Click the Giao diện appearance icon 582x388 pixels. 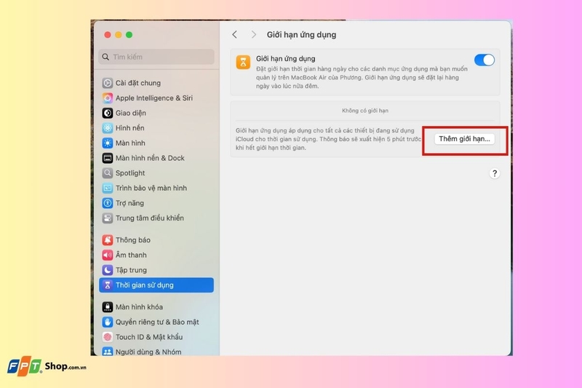(107, 113)
